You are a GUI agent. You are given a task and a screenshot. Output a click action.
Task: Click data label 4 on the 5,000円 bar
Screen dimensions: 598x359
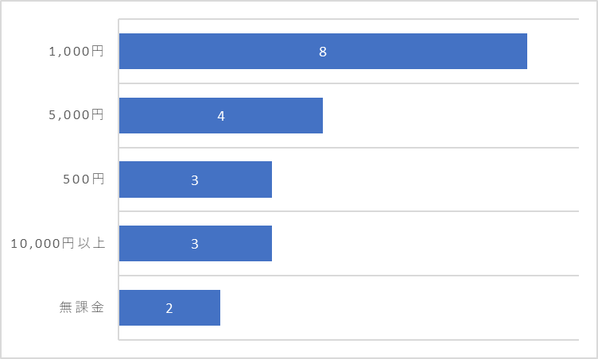coord(221,116)
